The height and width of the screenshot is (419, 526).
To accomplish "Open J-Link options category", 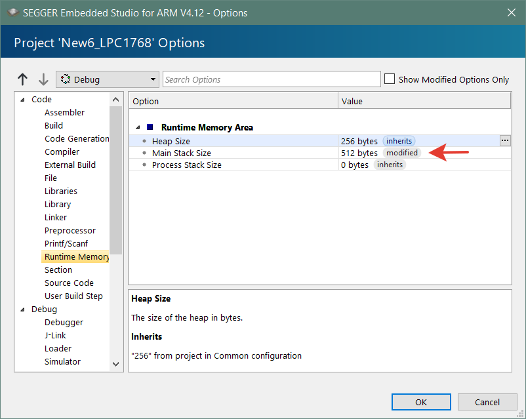I will [x=55, y=336].
